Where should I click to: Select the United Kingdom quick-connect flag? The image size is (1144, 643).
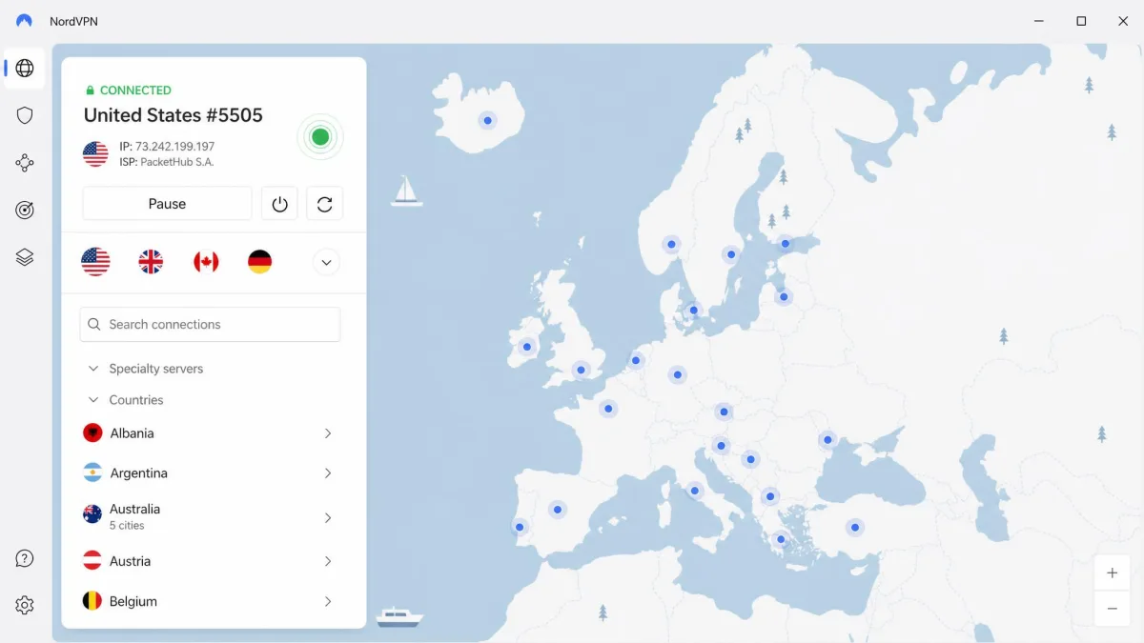151,261
